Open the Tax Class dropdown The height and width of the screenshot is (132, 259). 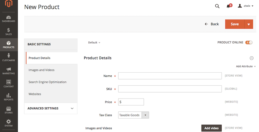(134, 115)
